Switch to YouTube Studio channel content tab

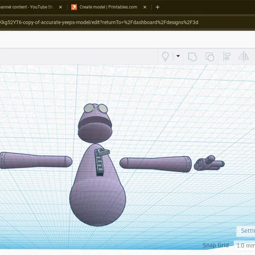pos(27,7)
